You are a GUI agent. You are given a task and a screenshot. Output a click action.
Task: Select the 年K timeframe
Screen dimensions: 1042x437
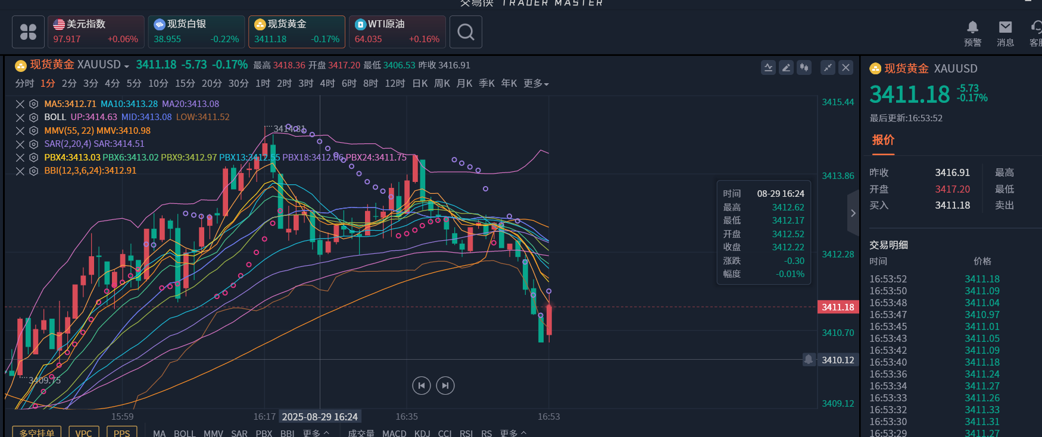point(509,84)
